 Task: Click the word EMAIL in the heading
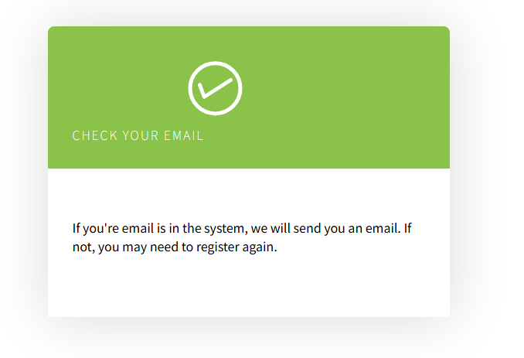(x=183, y=136)
